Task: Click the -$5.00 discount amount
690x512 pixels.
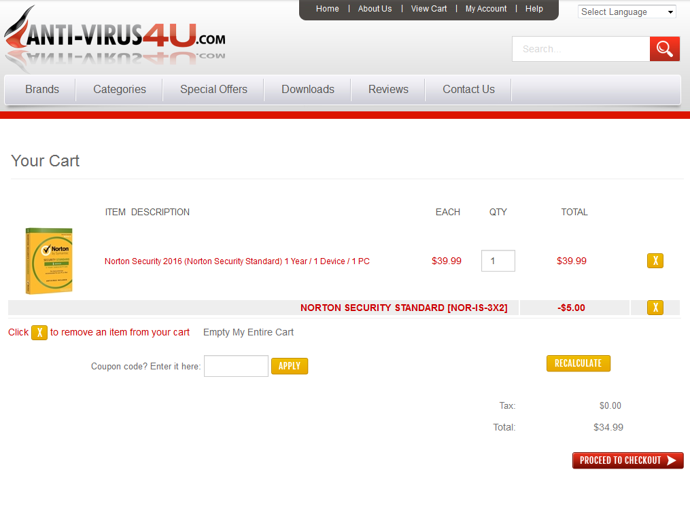Action: (x=571, y=308)
